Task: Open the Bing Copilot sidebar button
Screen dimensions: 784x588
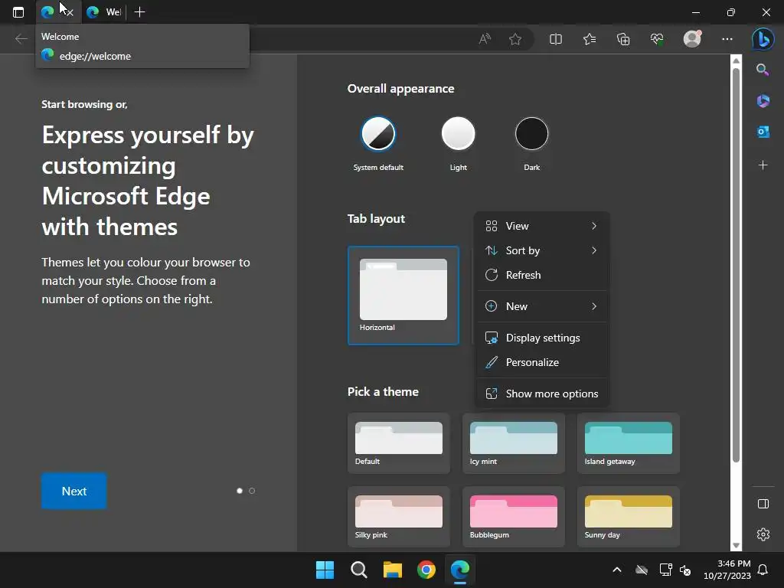Action: click(x=763, y=38)
